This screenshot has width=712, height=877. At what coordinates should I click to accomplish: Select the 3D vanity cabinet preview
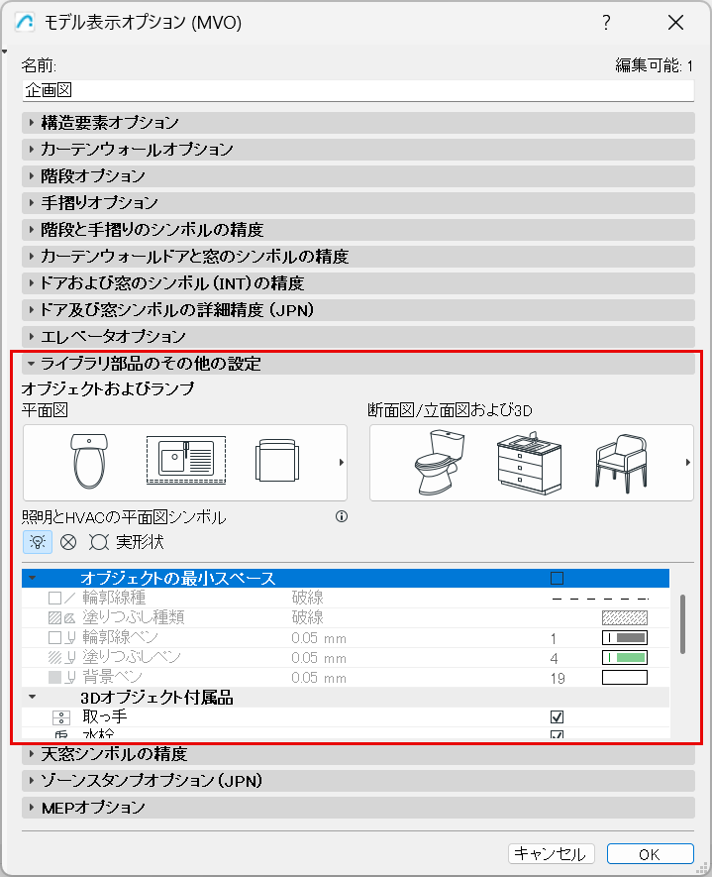[x=529, y=463]
